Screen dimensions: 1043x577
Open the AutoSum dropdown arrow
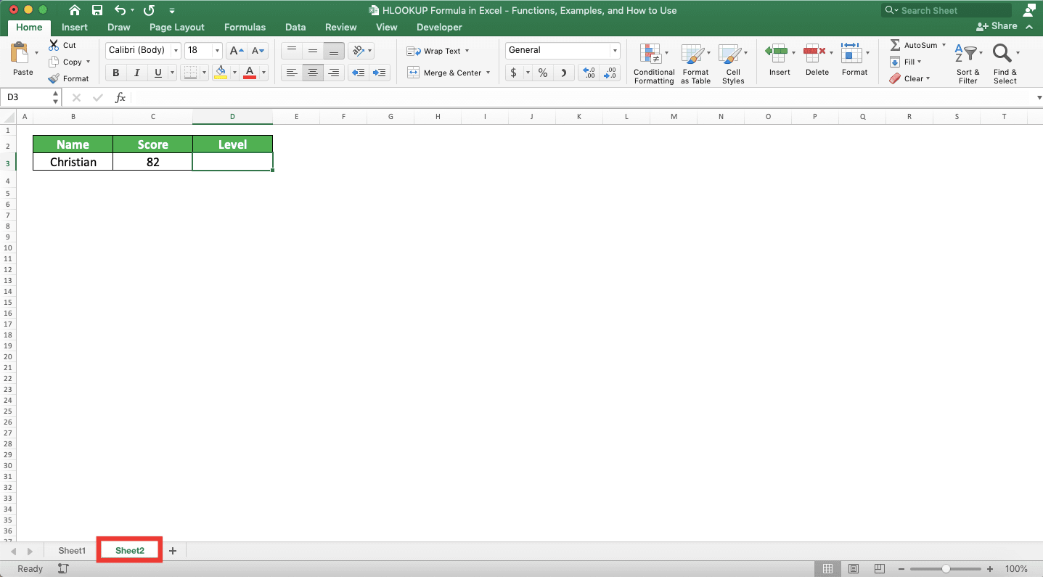[x=944, y=45]
